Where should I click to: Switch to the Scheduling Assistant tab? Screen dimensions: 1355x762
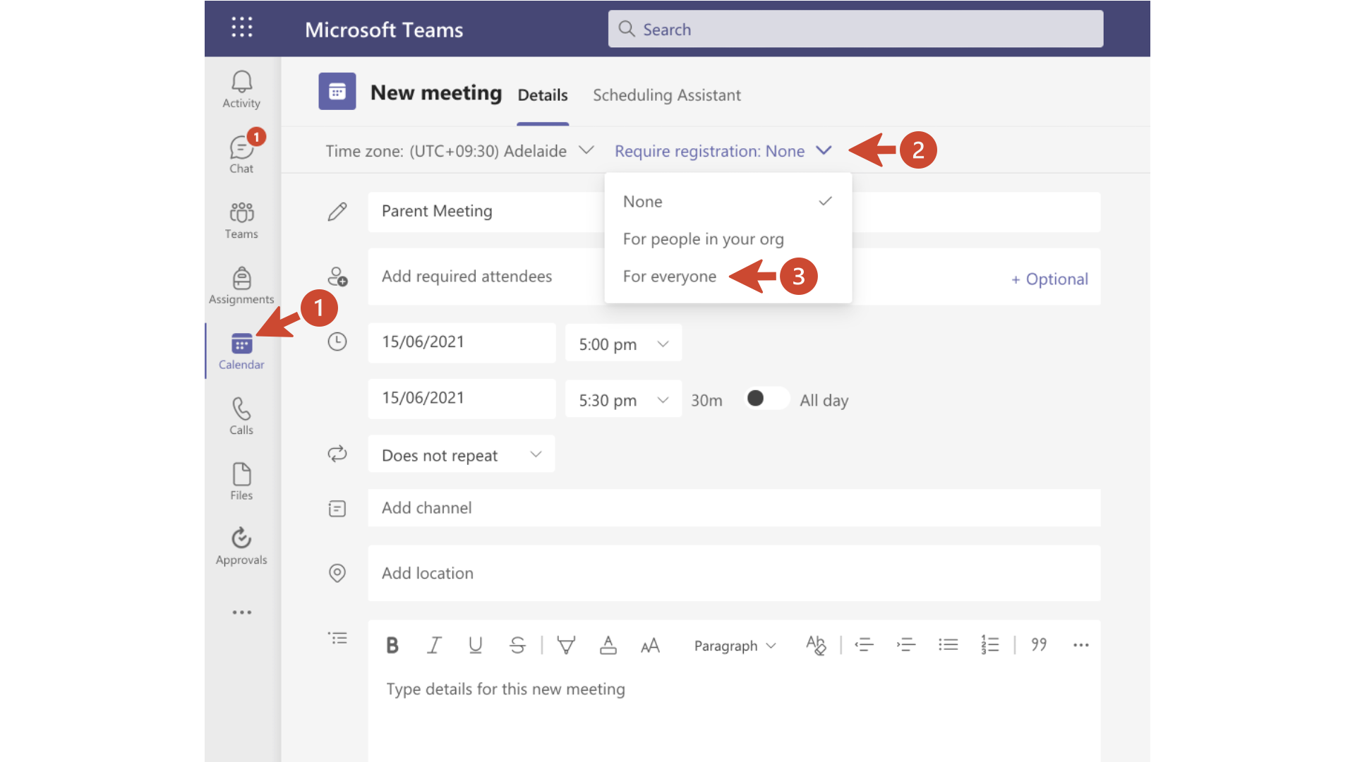pos(666,95)
